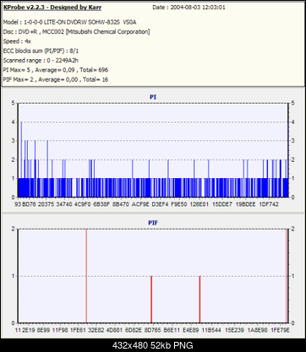Select the ECC blocks sum 8/1 line
Image resolution: width=306 pixels, height=352 pixels.
pyautogui.click(x=41, y=51)
